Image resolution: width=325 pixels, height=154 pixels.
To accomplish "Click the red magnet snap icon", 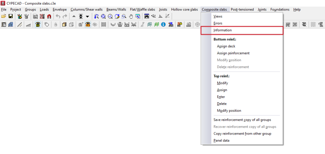I will [49, 17].
